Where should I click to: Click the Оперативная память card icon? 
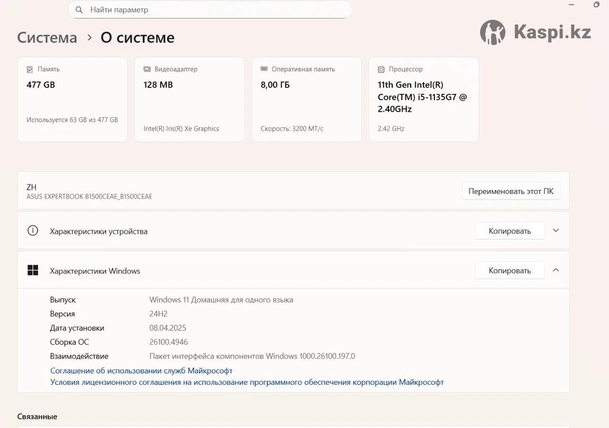pos(264,69)
